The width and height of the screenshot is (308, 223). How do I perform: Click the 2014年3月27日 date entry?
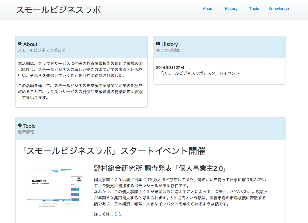click(x=170, y=68)
